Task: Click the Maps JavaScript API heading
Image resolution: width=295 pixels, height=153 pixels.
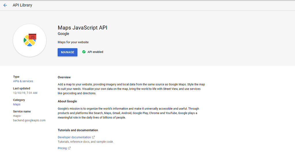Action: [x=82, y=28]
